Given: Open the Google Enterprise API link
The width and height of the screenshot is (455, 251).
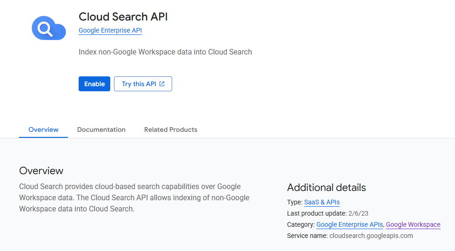Looking at the screenshot, I should tap(110, 30).
